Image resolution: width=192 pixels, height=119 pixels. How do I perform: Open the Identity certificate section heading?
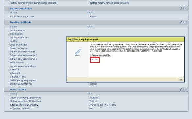21,22
